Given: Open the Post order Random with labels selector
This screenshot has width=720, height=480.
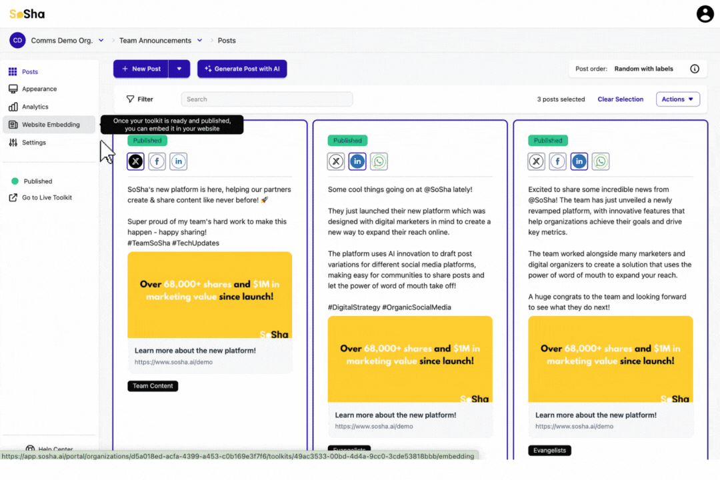Looking at the screenshot, I should (x=643, y=69).
